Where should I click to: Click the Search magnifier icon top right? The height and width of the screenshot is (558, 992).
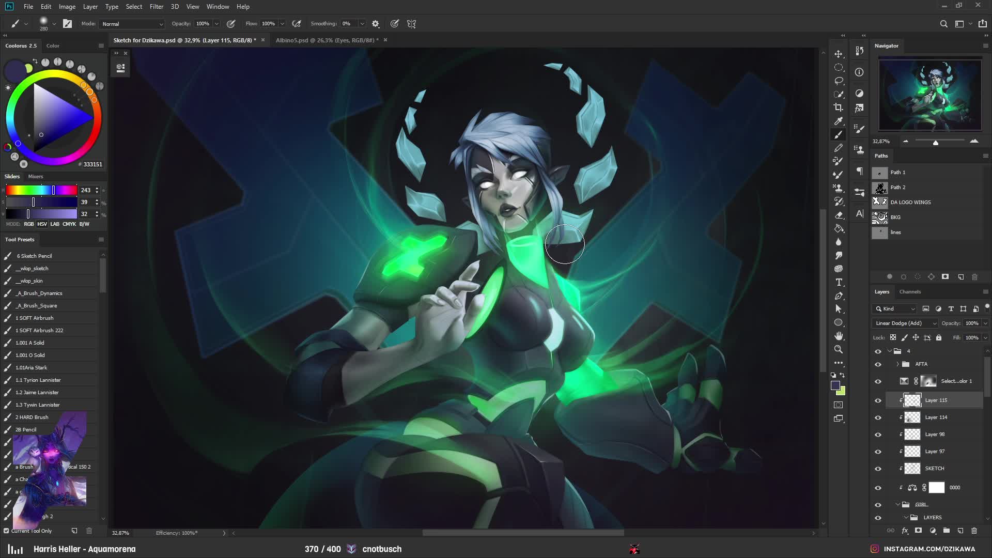click(x=943, y=24)
